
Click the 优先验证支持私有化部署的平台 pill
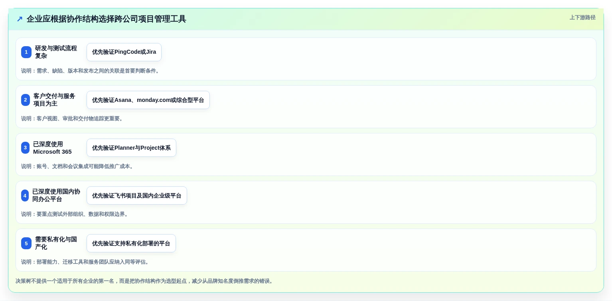click(x=131, y=243)
